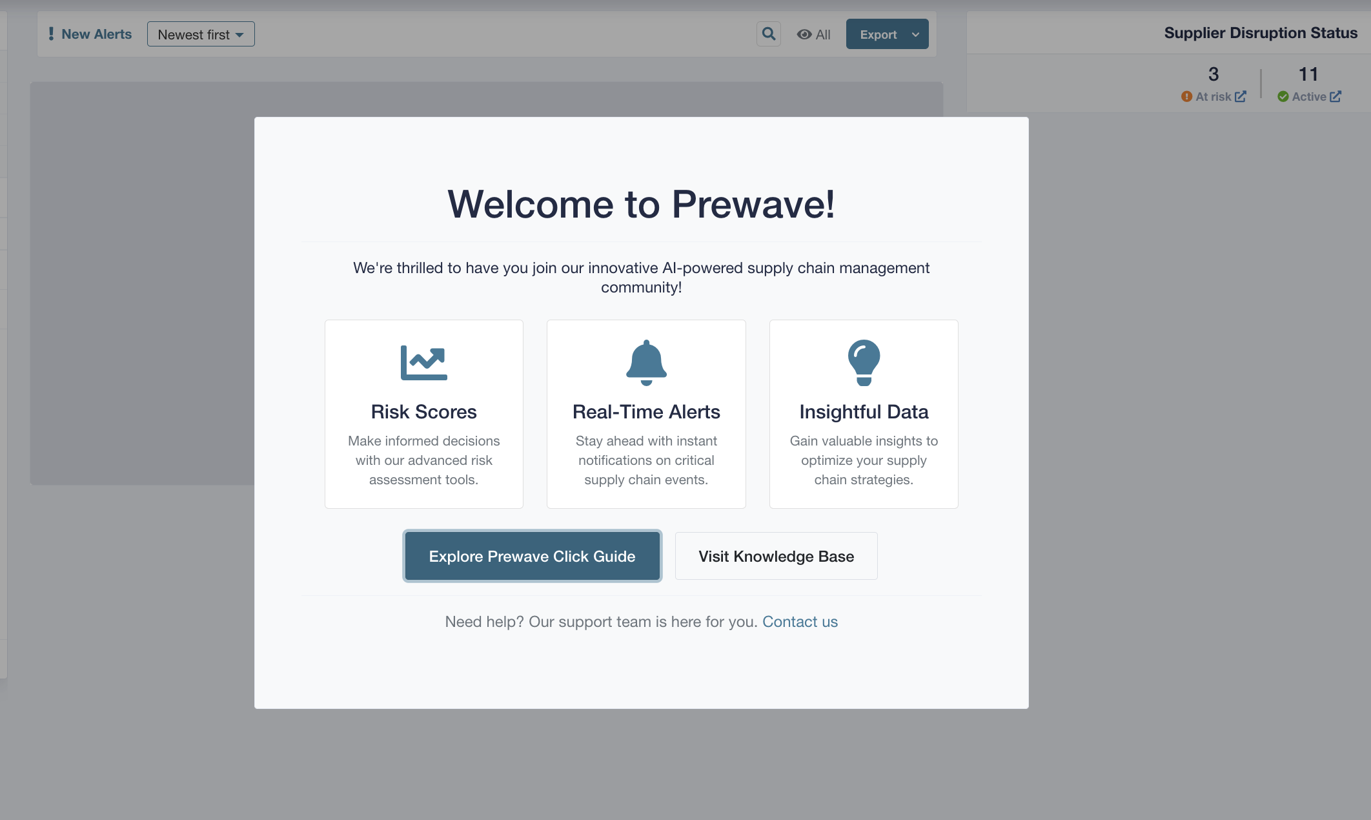Image resolution: width=1371 pixels, height=820 pixels.
Task: Click the Export button
Action: [x=878, y=34]
